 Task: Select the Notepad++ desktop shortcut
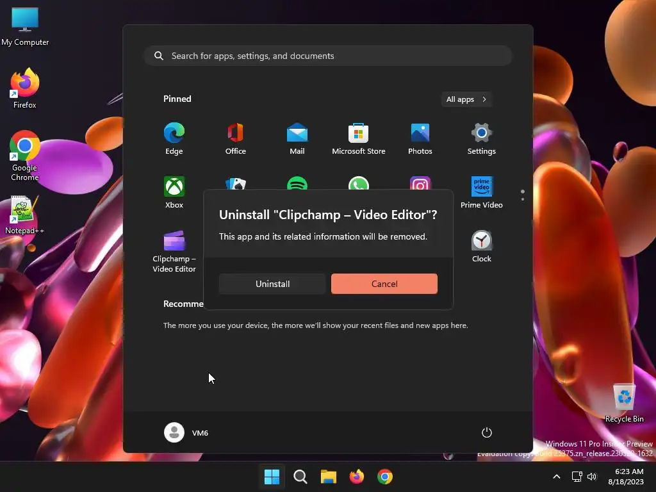tap(25, 215)
